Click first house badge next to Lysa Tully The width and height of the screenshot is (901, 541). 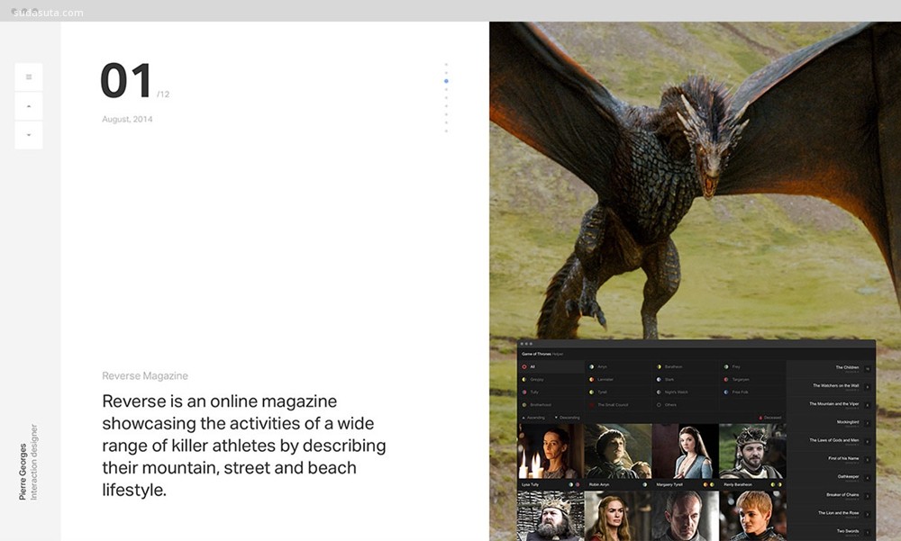pyautogui.click(x=570, y=484)
